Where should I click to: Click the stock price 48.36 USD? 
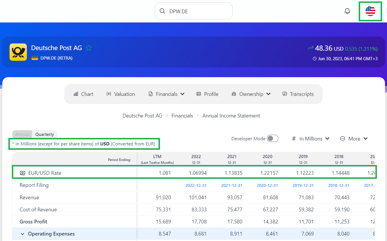[x=329, y=48]
